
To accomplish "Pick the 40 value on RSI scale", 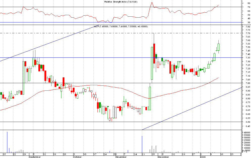I will pyautogui.click(x=248, y=19).
